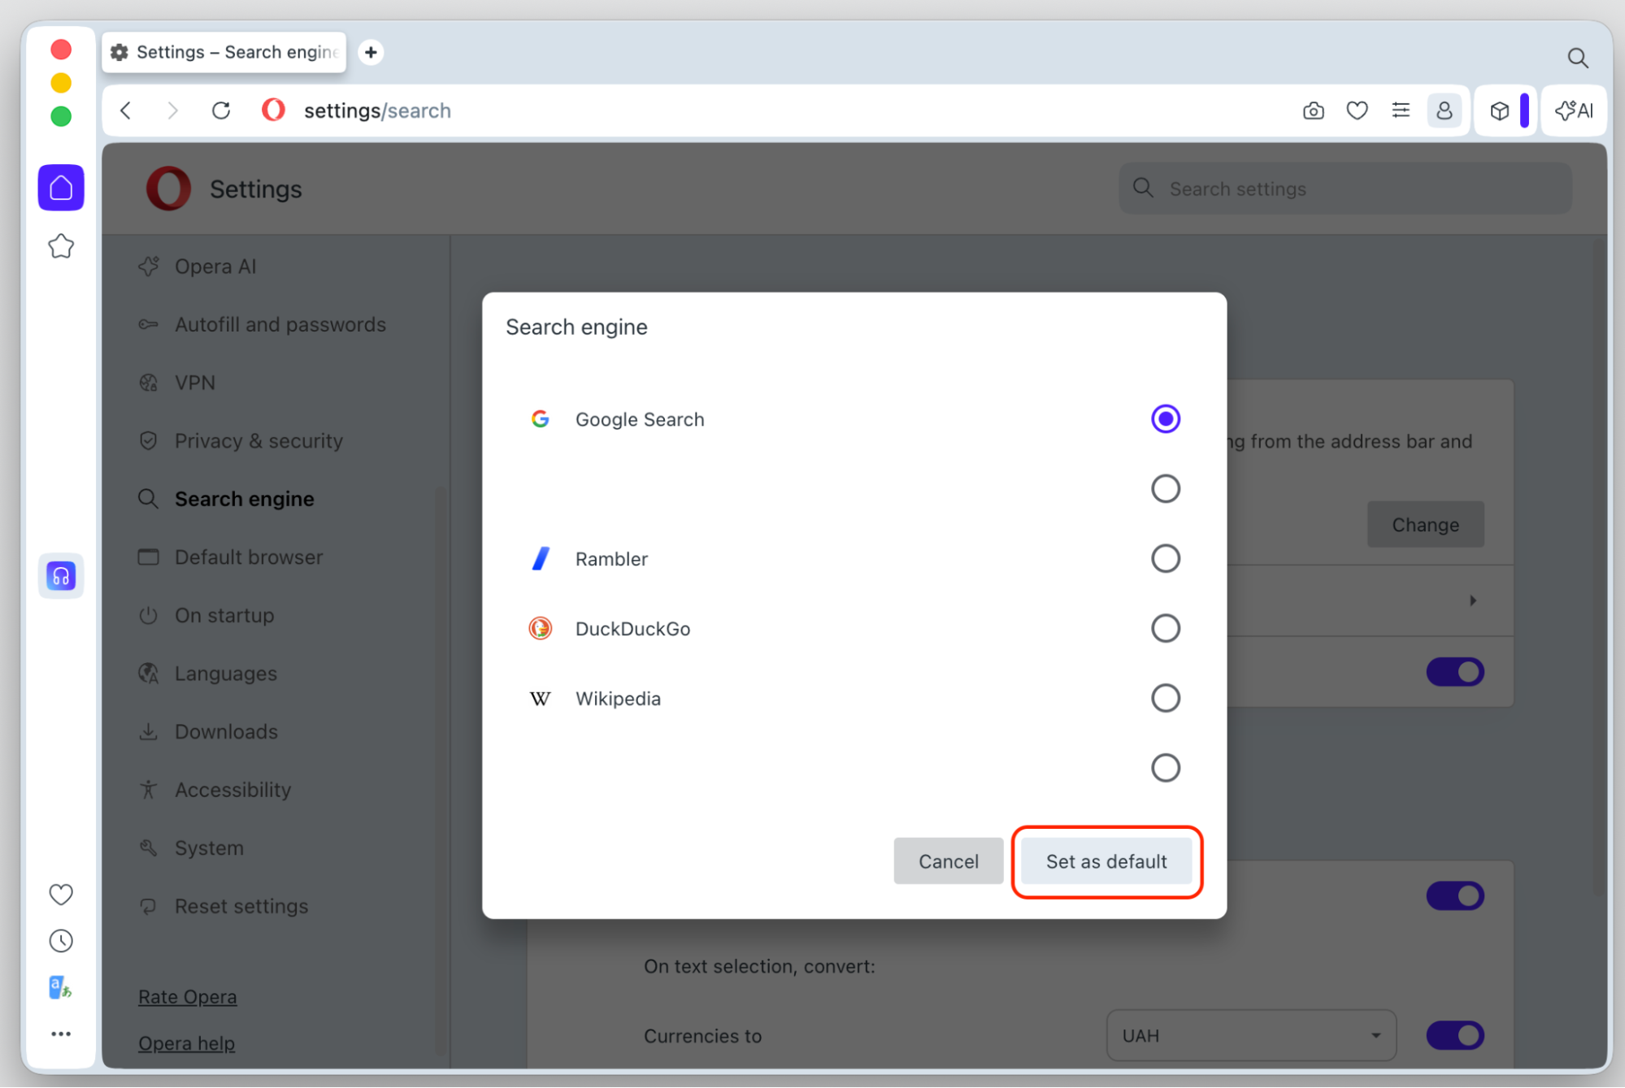Click the tab search magnifier icon

(x=1578, y=58)
